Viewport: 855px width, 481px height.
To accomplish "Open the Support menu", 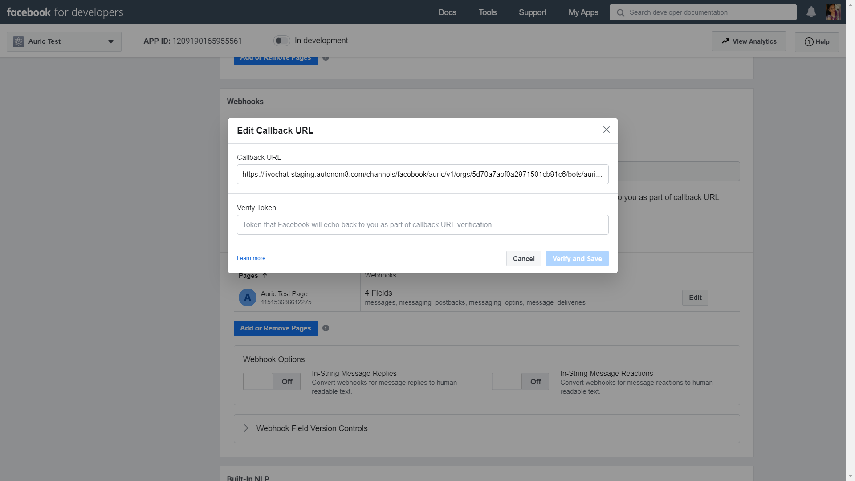I will click(x=533, y=12).
